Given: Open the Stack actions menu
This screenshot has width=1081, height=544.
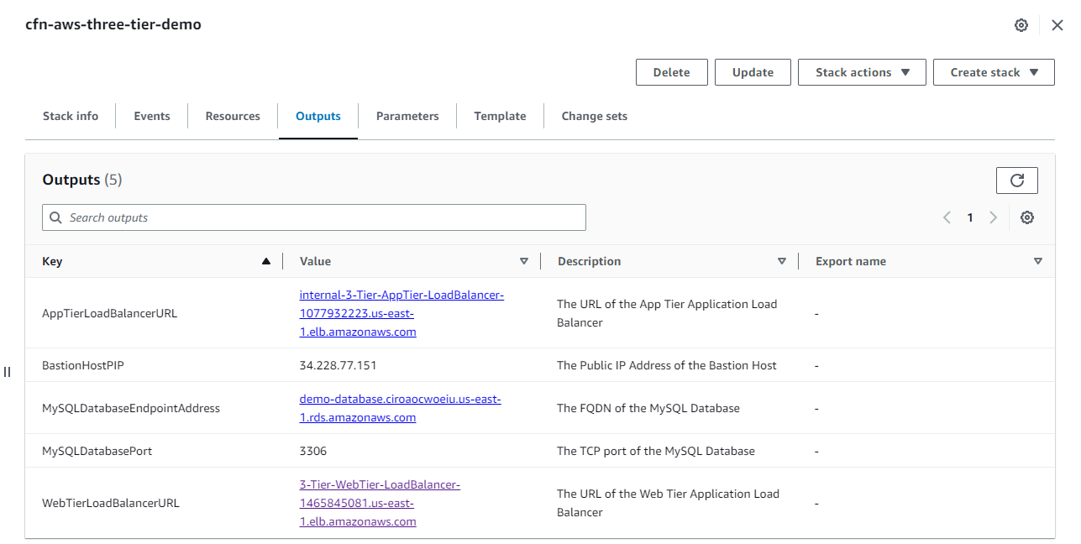Looking at the screenshot, I should click(x=861, y=72).
